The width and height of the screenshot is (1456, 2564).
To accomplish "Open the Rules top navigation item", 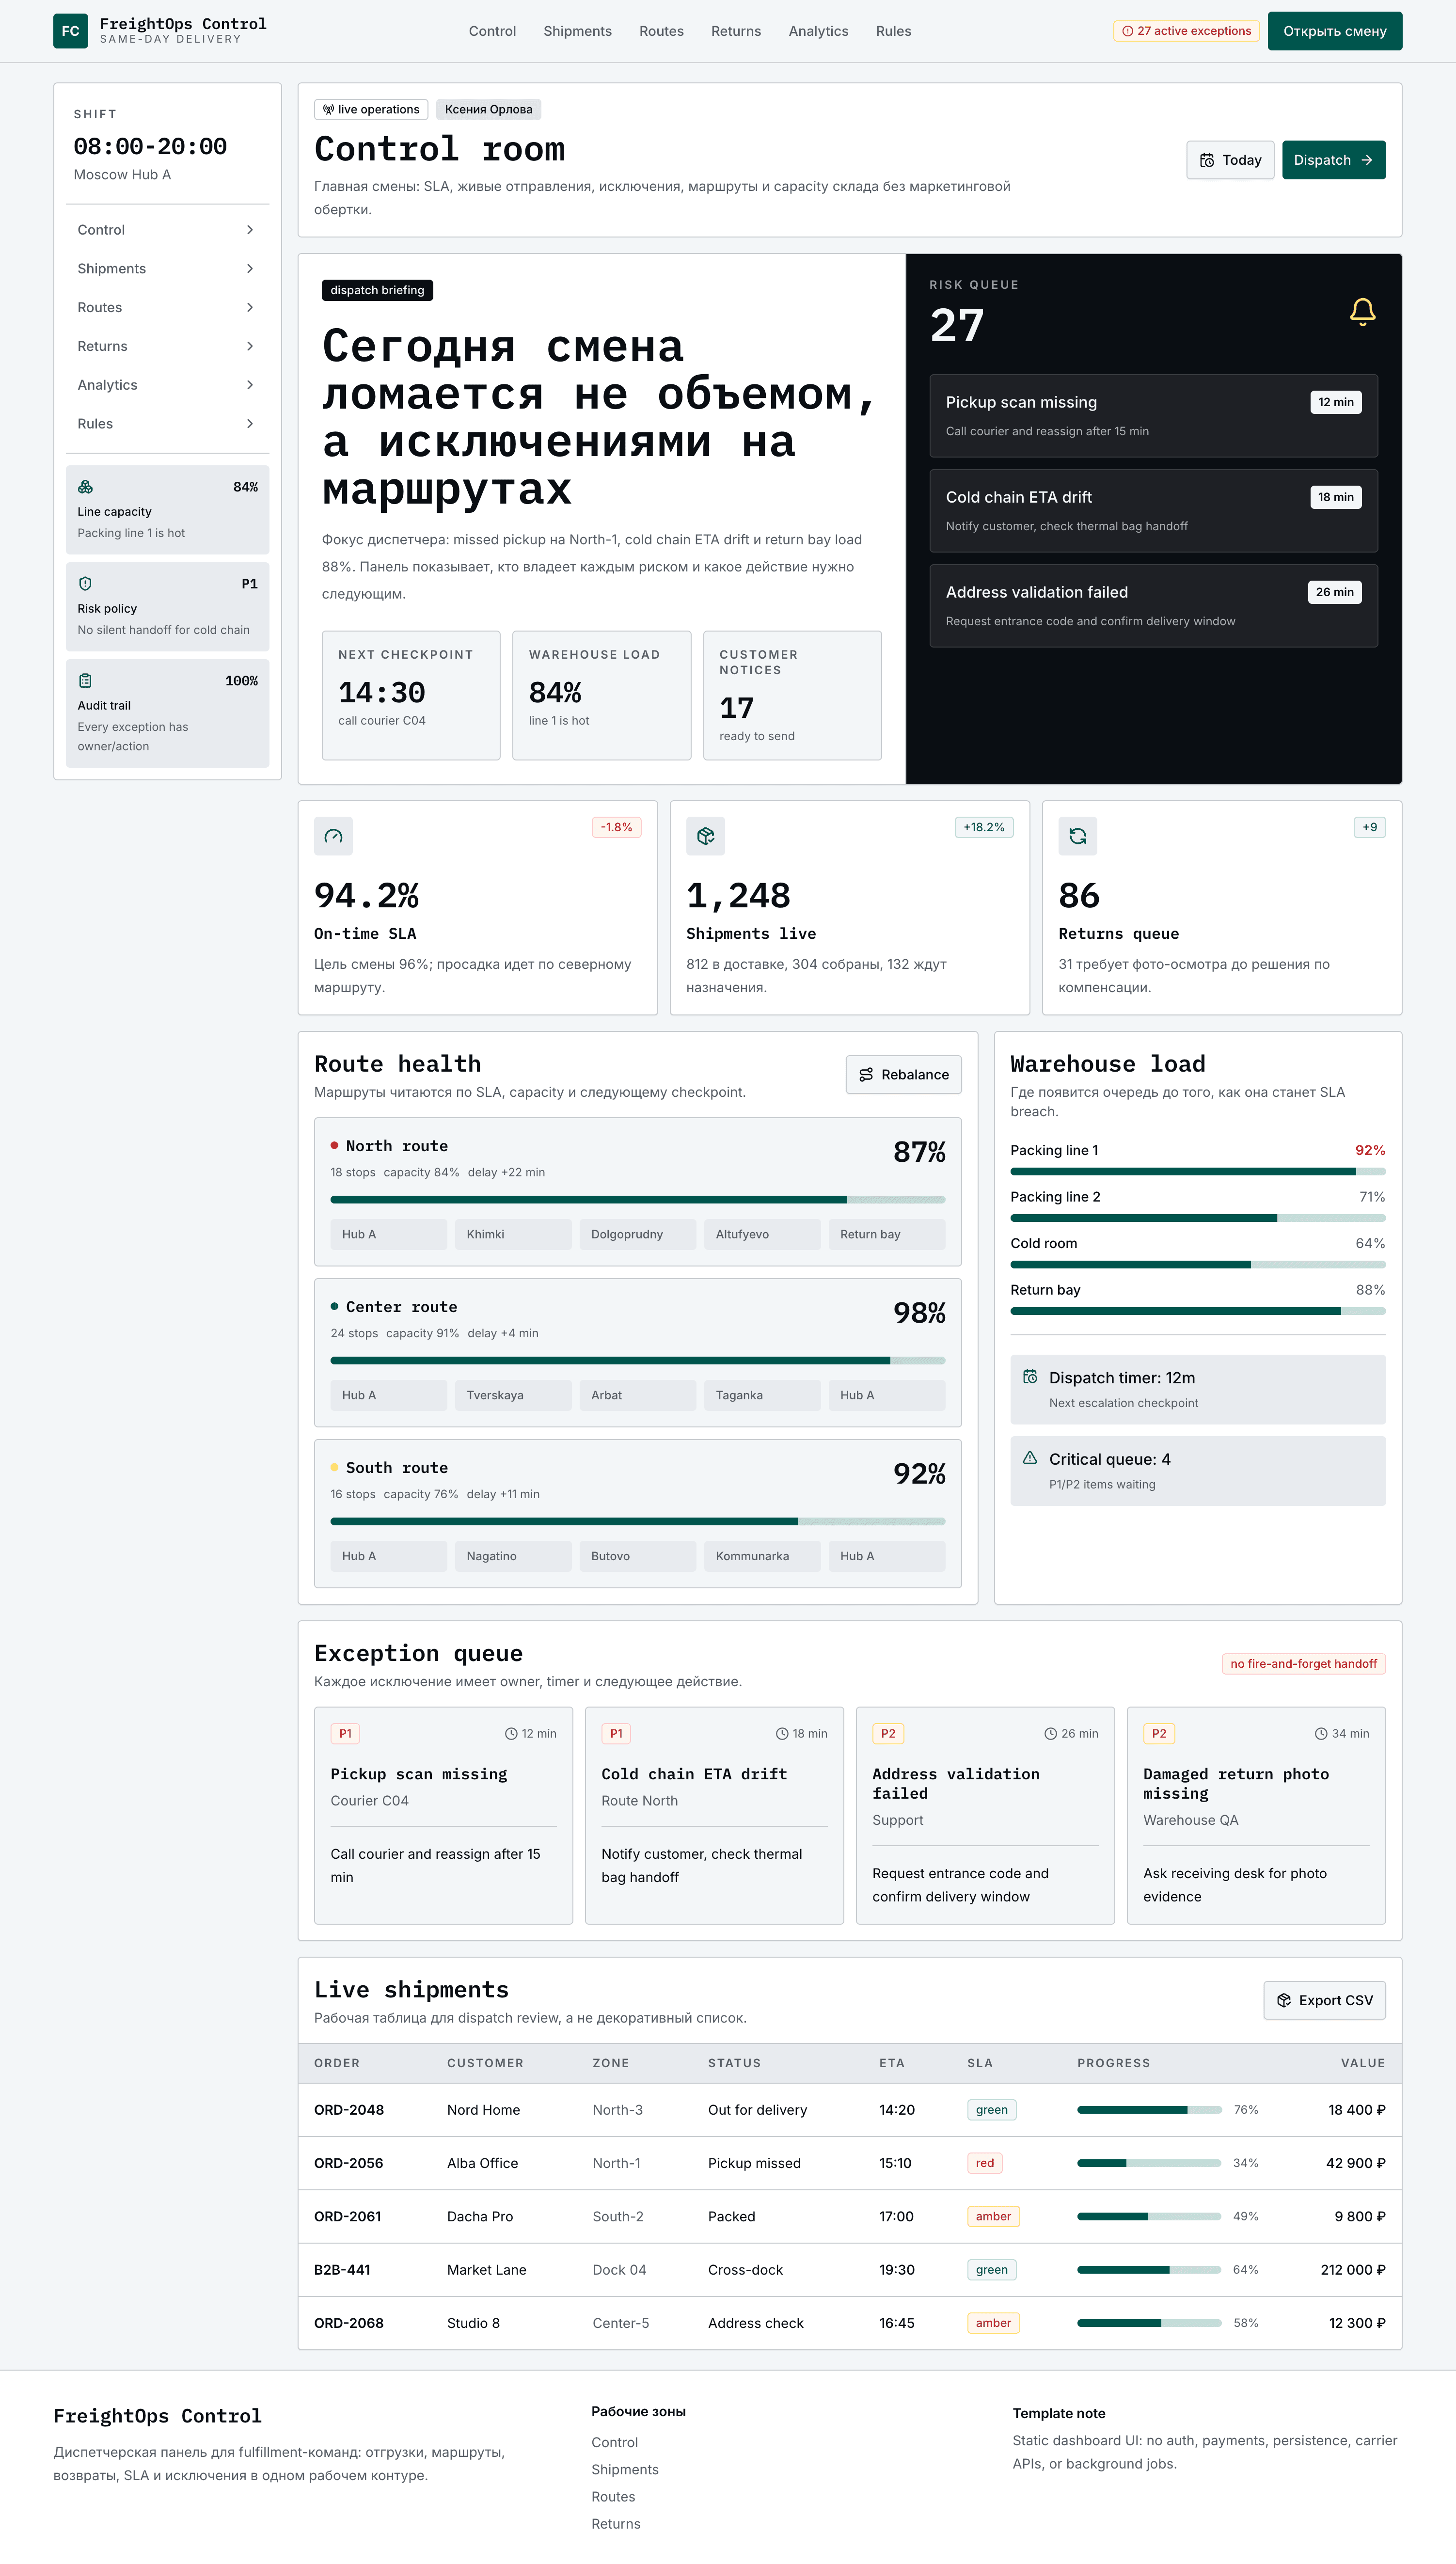I will tap(893, 31).
